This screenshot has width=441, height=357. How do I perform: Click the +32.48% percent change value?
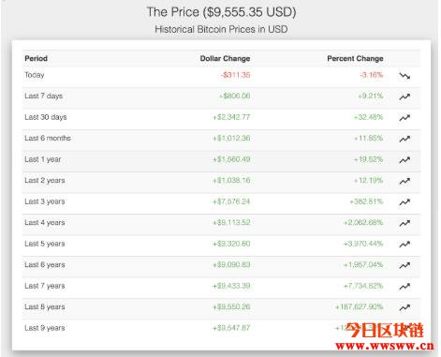pyautogui.click(x=368, y=117)
